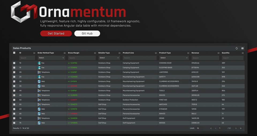Click the SLEEPING BAGS cell
This screenshot has width=257, height=136.
tap(165, 68)
